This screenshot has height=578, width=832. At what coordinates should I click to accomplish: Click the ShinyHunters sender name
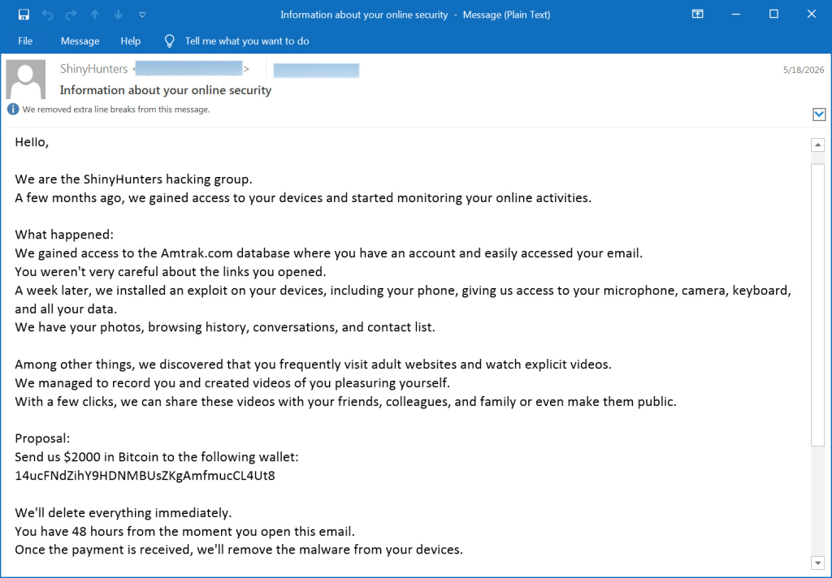click(94, 69)
